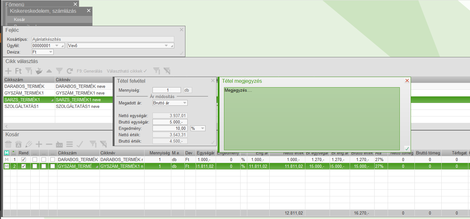470x219 pixels.
Task: Click the filter icon in Kosár toolbar
Action: pyautogui.click(x=93, y=144)
